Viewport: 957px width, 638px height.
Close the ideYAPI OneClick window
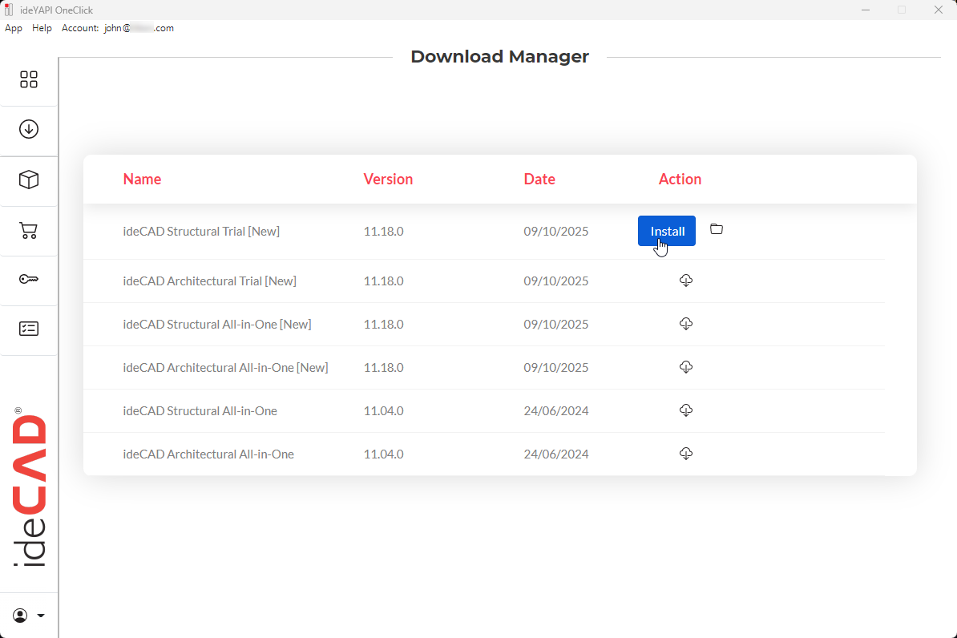[x=939, y=10]
